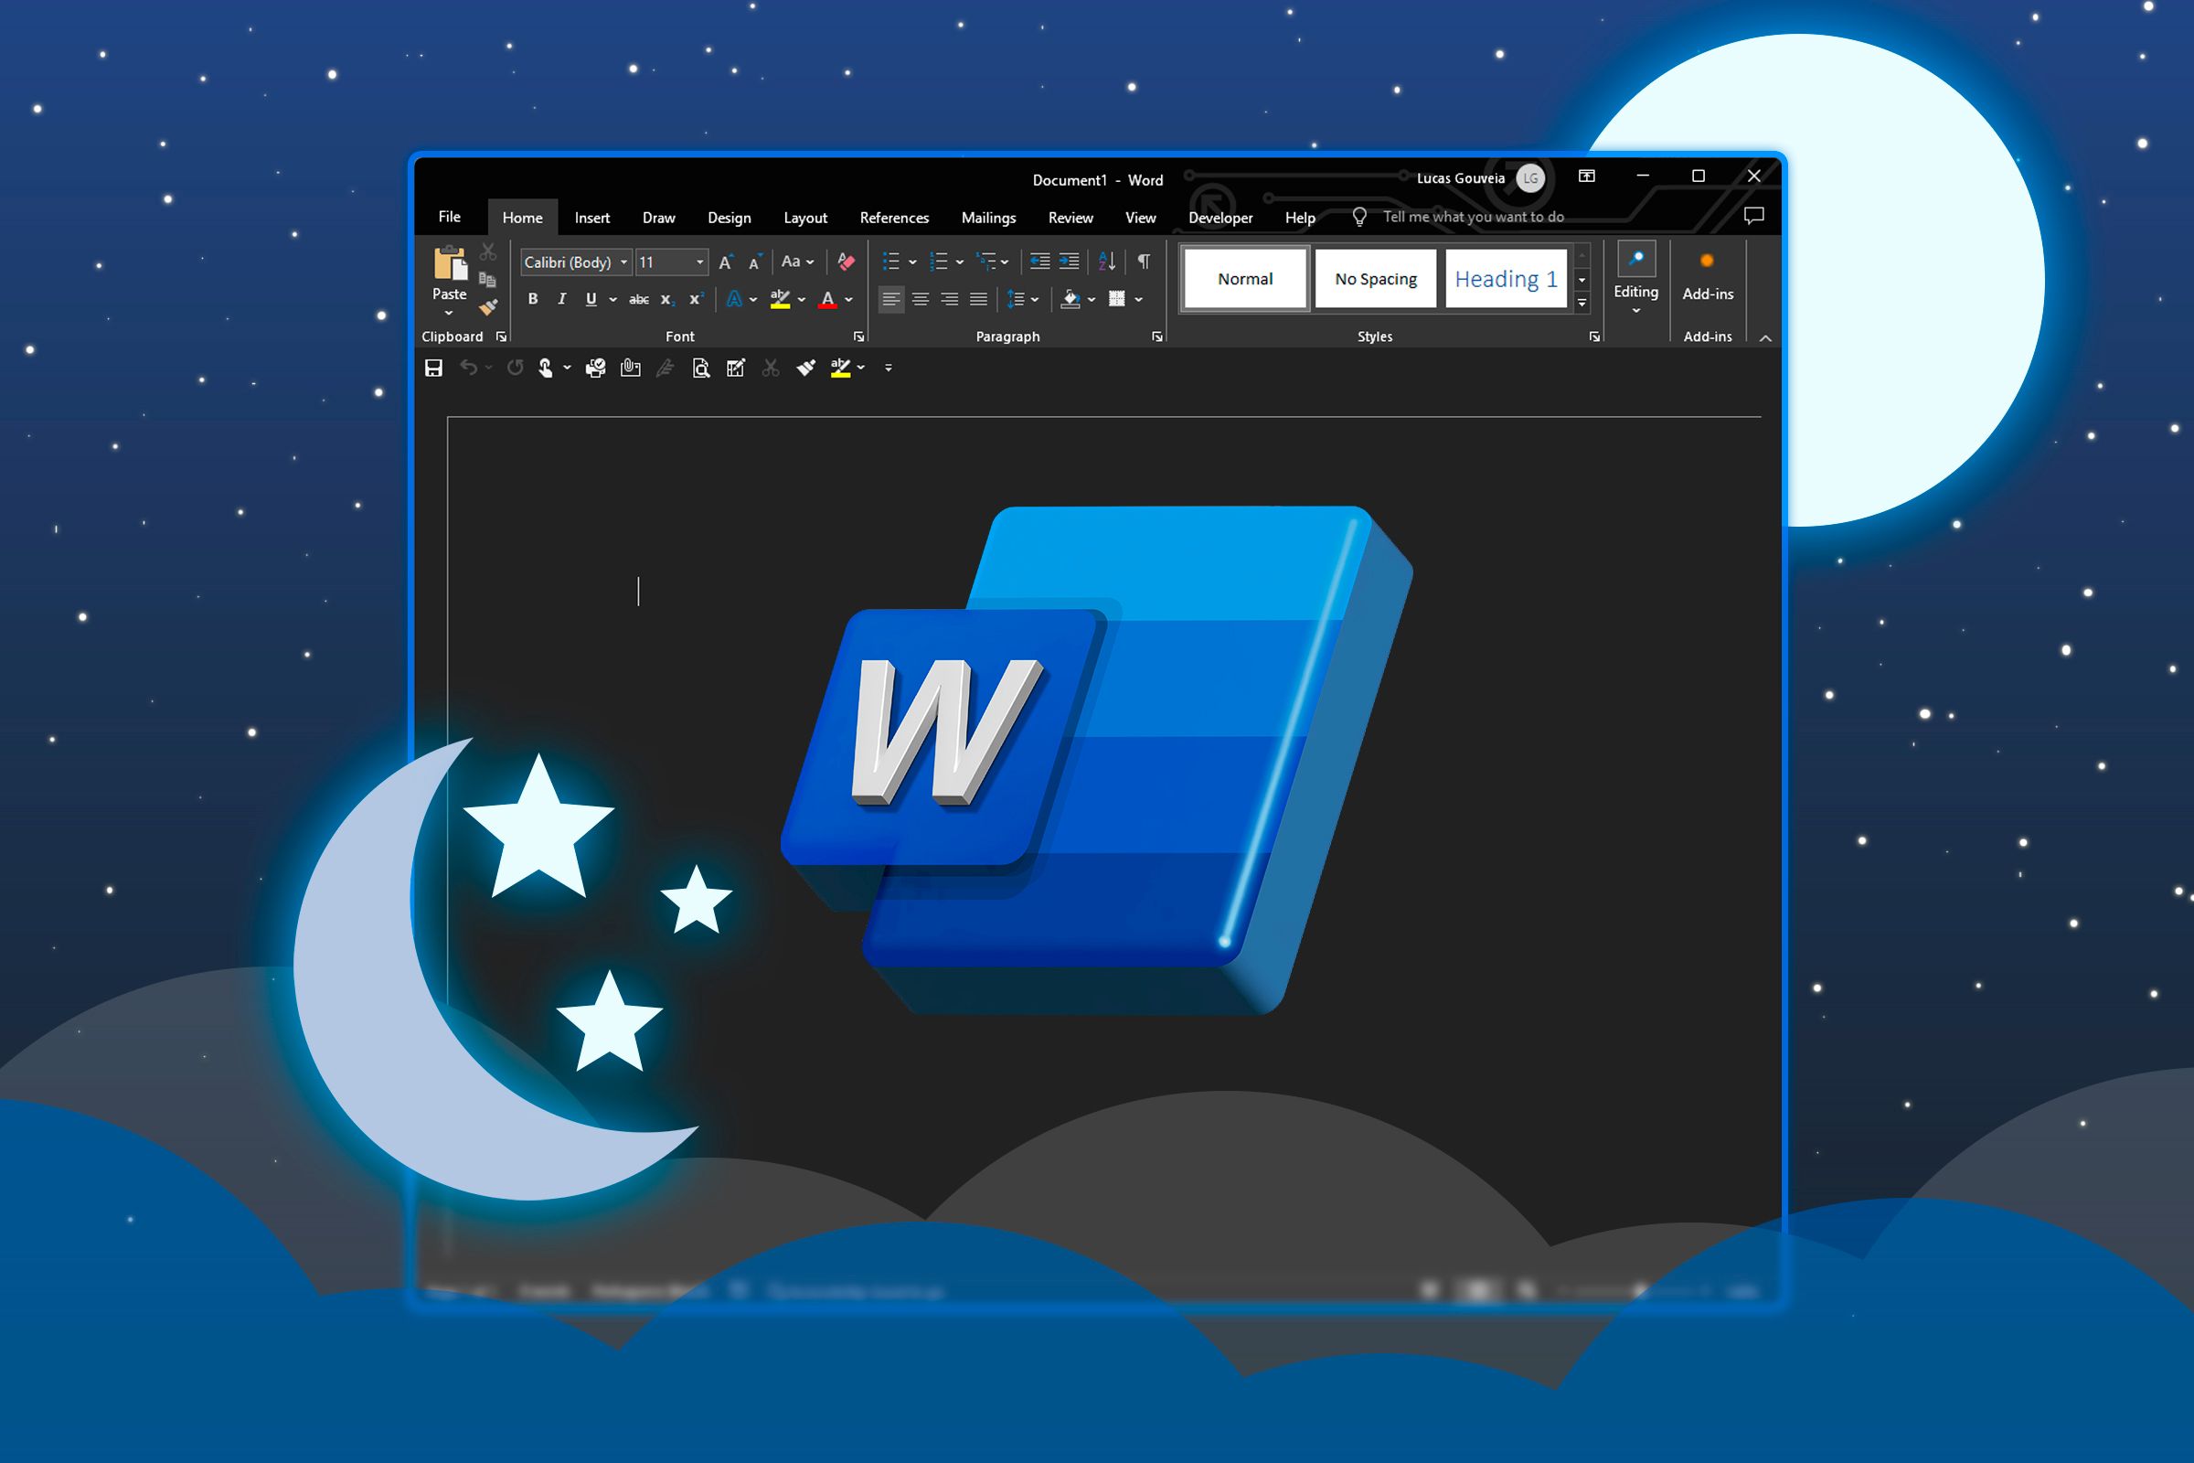Open the Font dialog launcher
2194x1463 pixels.
coord(859,336)
